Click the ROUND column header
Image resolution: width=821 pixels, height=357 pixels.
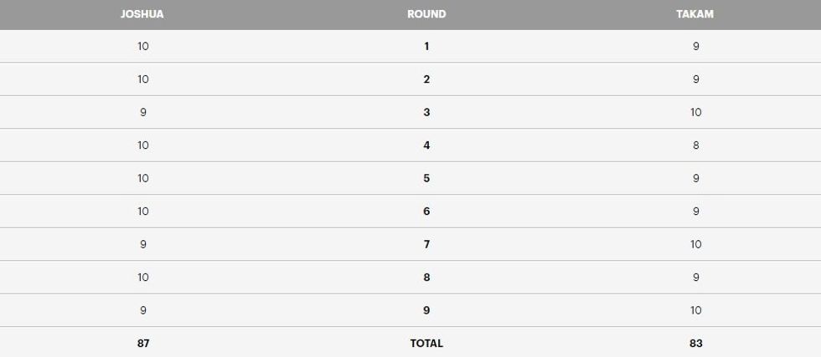426,14
